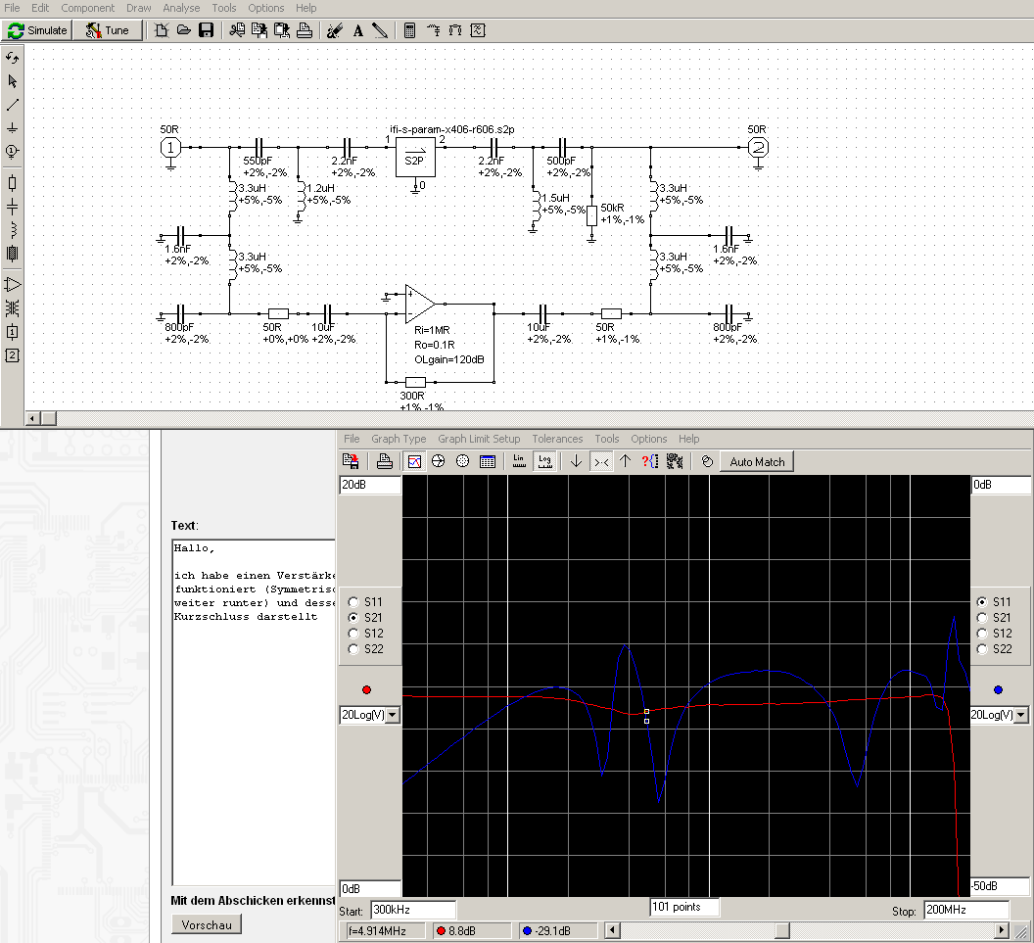Select the pointer arrow tool
Viewport: 1034px width, 943px height.
pos(12,81)
